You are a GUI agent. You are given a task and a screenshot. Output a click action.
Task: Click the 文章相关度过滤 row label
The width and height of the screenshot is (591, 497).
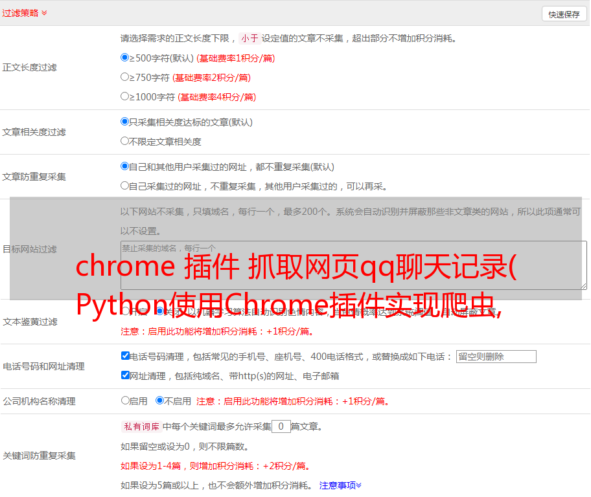pyautogui.click(x=34, y=132)
